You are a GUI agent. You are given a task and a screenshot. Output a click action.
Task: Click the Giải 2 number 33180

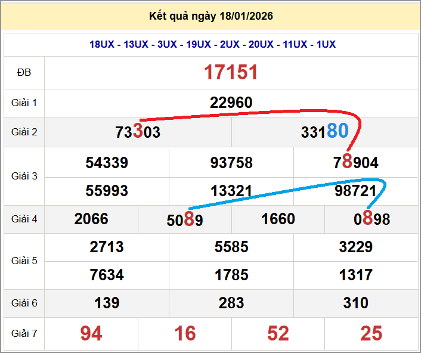(324, 132)
